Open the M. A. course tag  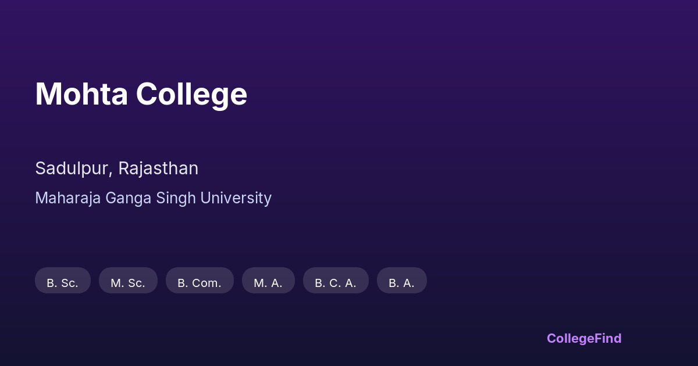click(x=268, y=281)
